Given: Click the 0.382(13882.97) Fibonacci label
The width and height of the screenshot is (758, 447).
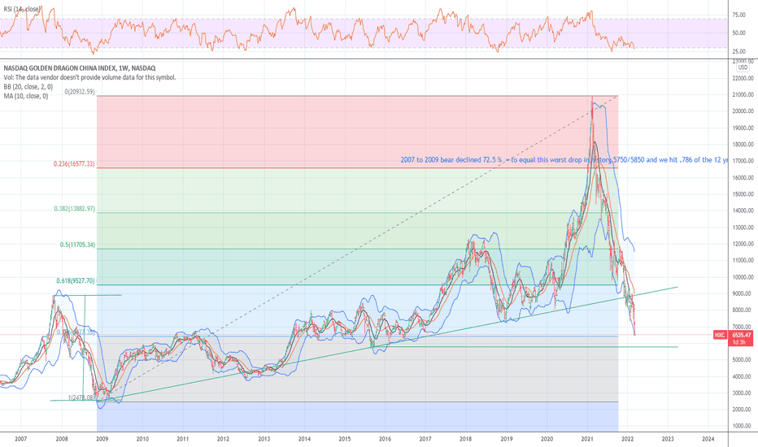Looking at the screenshot, I should (x=75, y=209).
